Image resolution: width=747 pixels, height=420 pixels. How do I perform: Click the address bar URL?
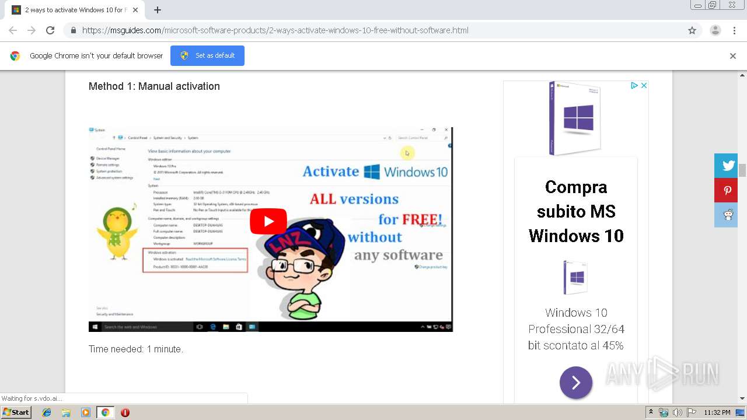click(275, 30)
